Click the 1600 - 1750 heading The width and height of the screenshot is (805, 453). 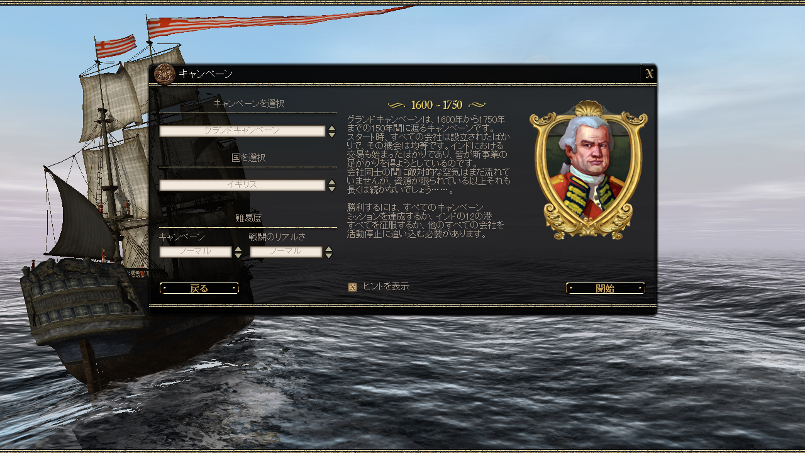pos(436,105)
